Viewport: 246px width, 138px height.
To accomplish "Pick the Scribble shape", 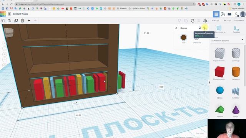I will coord(236,91).
